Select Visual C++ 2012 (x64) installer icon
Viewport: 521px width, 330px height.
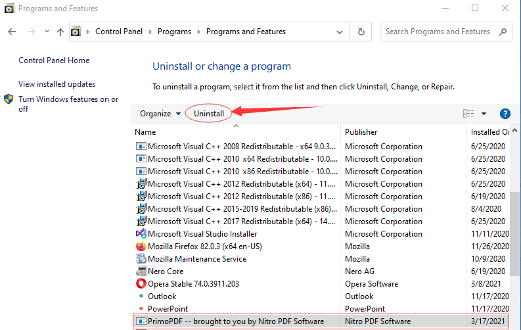tap(141, 184)
